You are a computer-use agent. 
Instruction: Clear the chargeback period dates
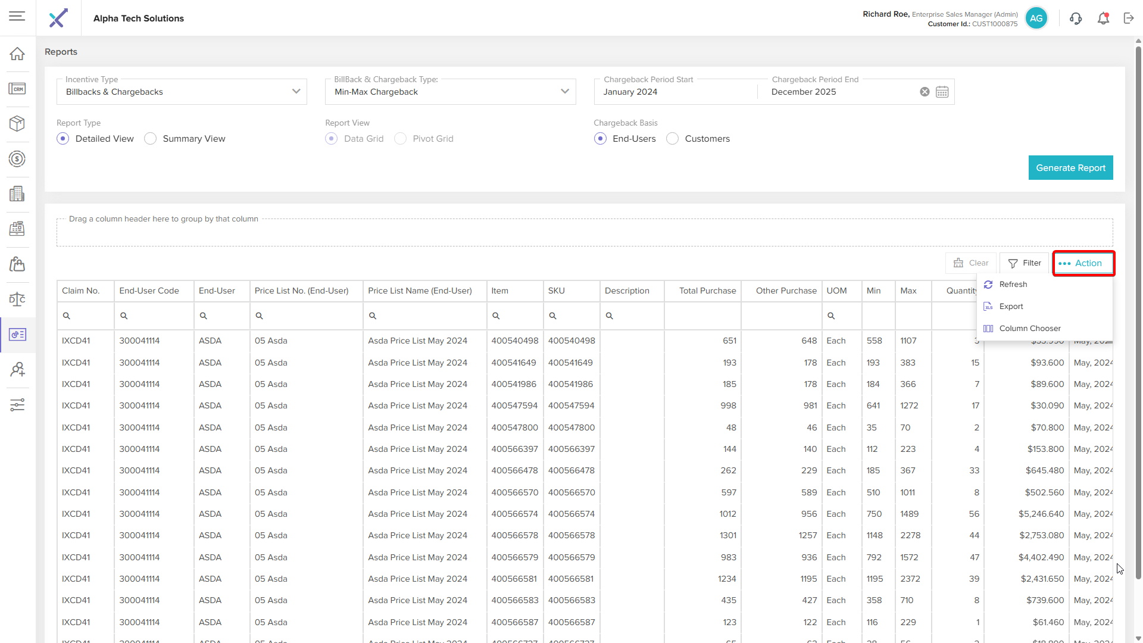point(925,92)
